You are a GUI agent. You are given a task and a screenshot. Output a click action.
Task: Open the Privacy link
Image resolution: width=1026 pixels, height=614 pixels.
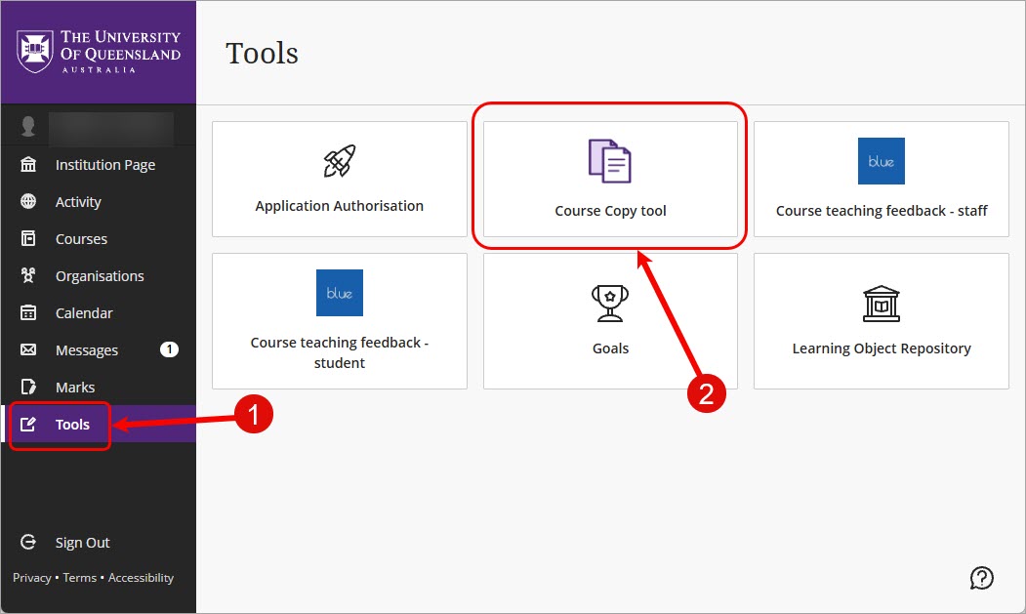[31, 577]
